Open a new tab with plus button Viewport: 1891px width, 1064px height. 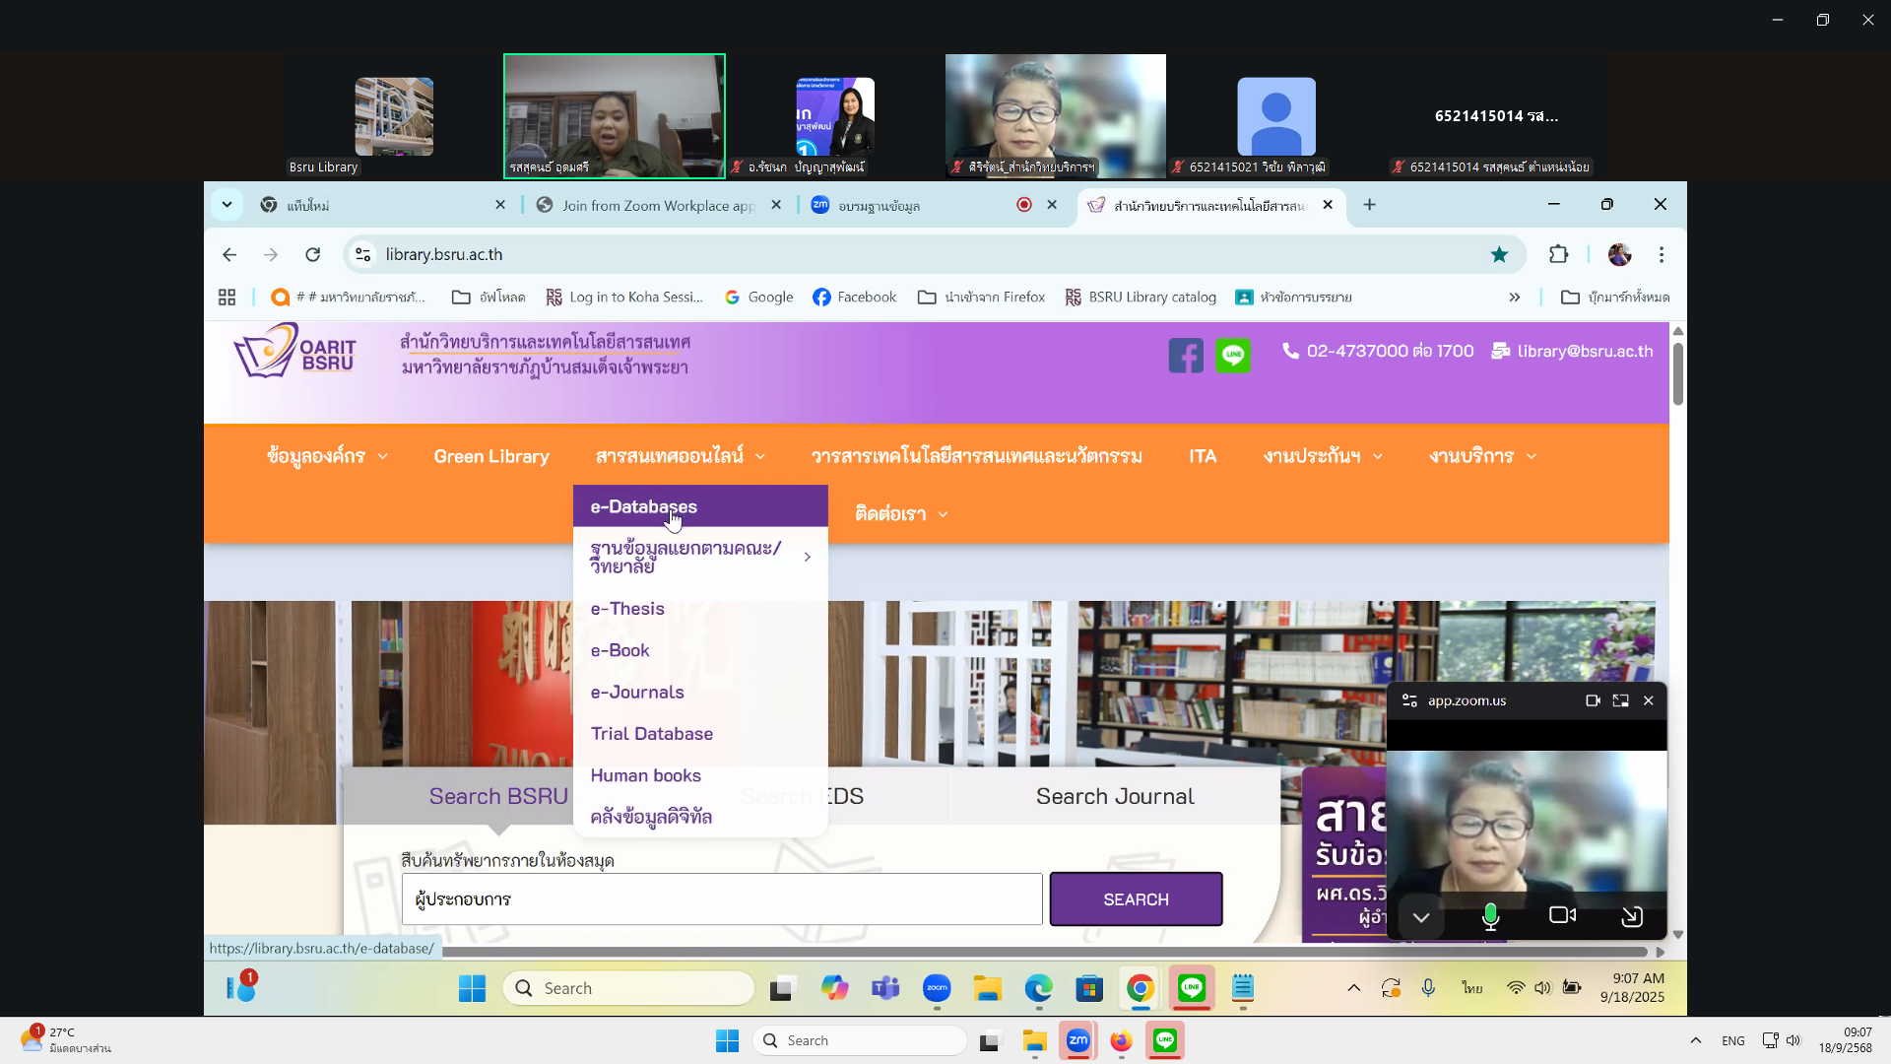pyautogui.click(x=1370, y=205)
